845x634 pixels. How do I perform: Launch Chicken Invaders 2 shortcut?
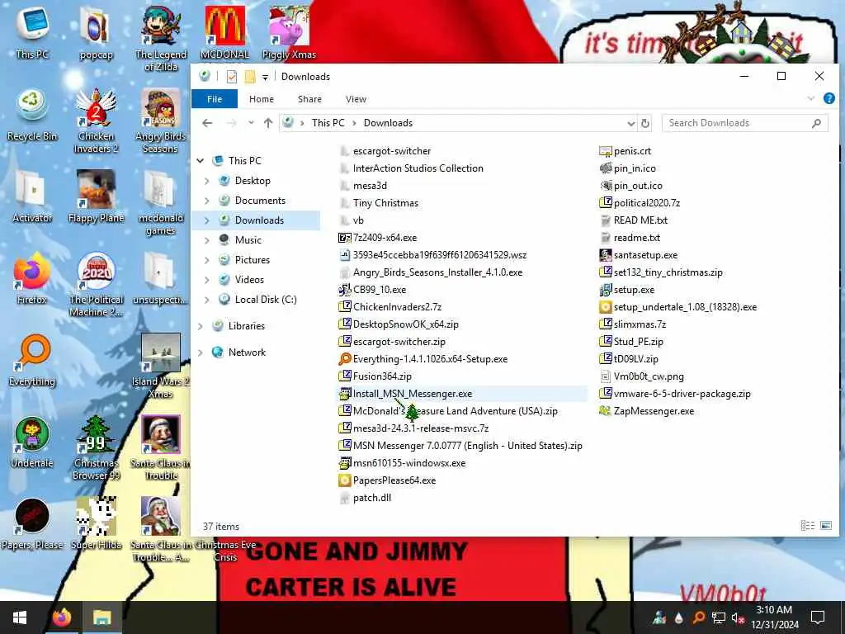coord(96,120)
